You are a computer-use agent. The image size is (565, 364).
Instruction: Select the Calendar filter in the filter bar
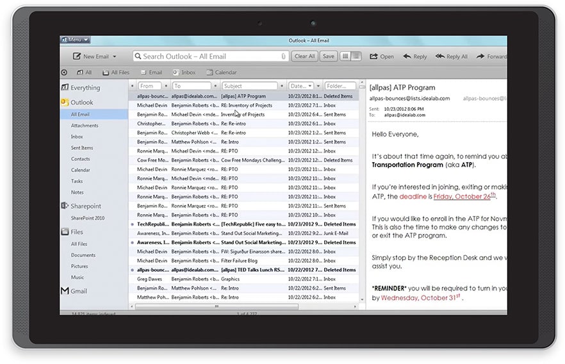(x=222, y=72)
